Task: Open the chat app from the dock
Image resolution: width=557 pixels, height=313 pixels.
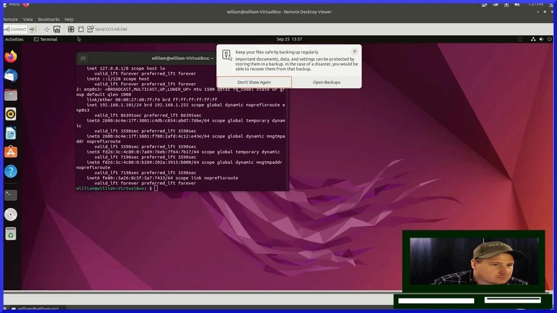Action: tap(11, 76)
